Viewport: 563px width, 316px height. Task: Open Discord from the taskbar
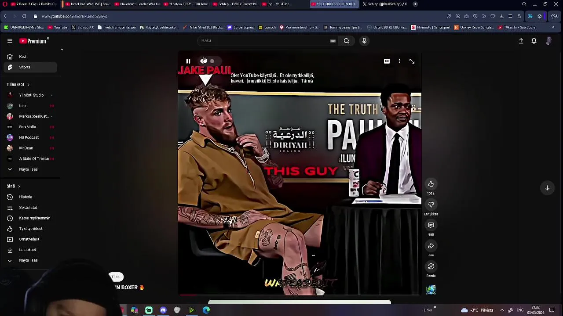pyautogui.click(x=163, y=310)
